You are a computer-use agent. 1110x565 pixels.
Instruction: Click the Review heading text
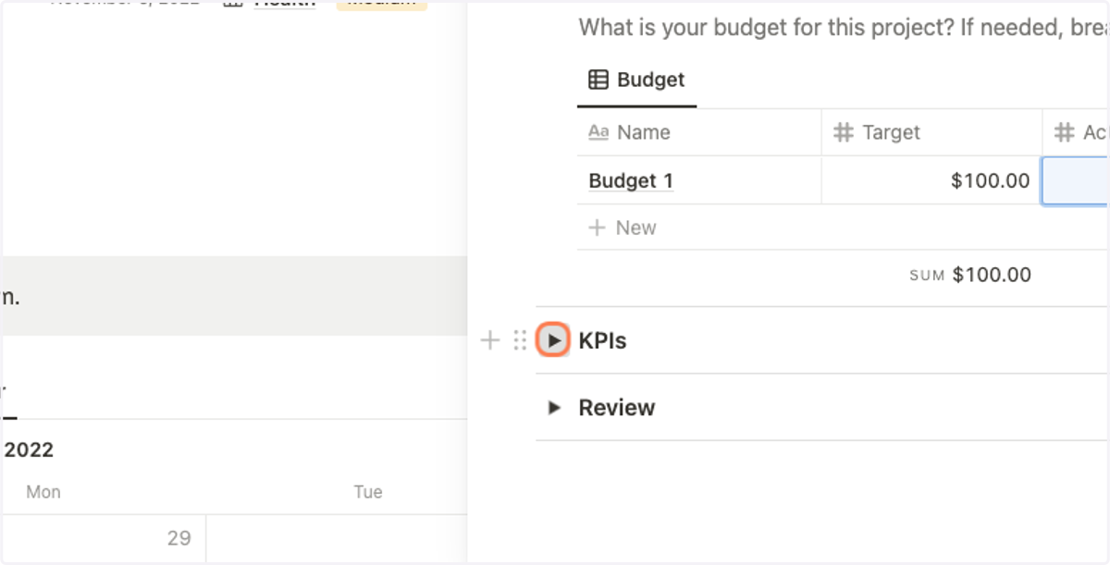tap(617, 408)
